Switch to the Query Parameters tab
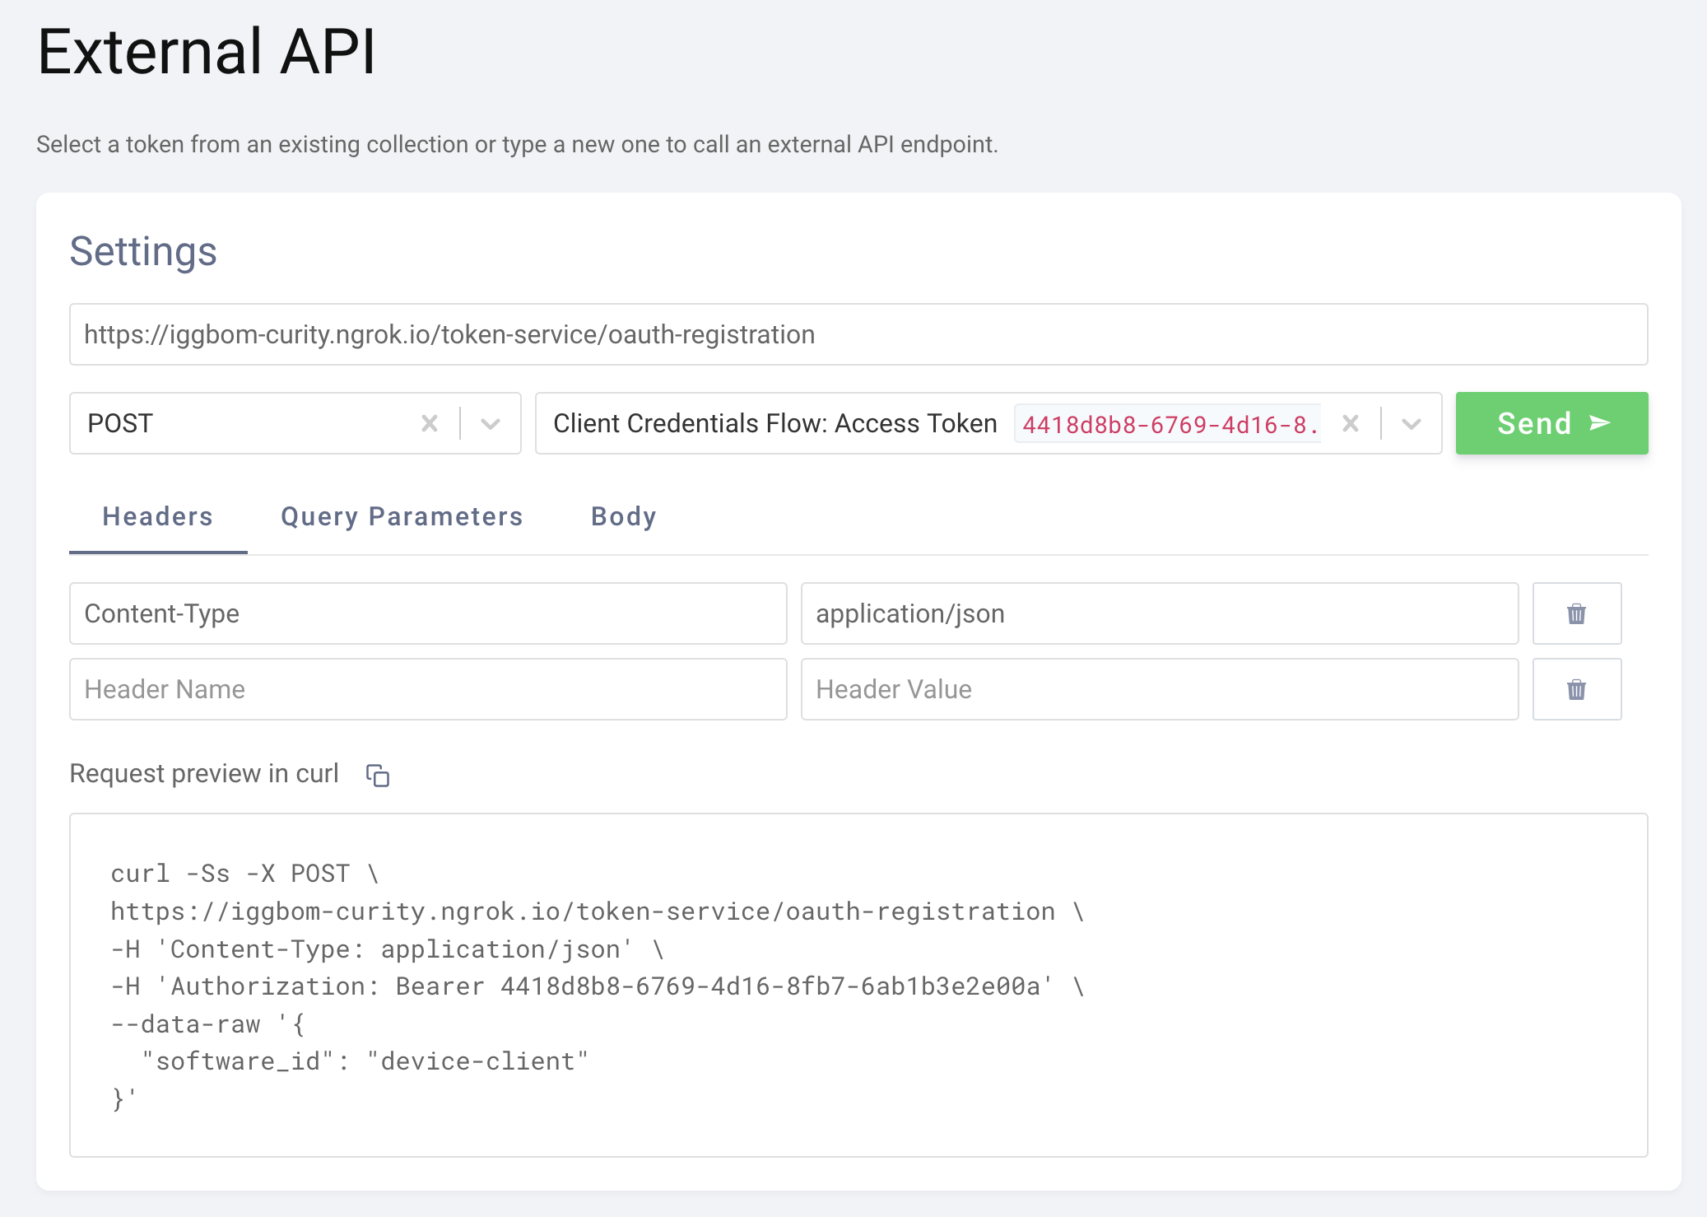Screen dimensions: 1707x1217 pos(401,516)
